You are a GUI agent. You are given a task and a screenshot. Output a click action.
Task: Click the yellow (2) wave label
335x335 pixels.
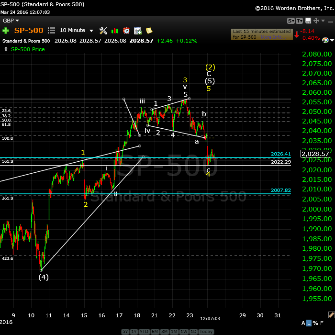(210, 67)
